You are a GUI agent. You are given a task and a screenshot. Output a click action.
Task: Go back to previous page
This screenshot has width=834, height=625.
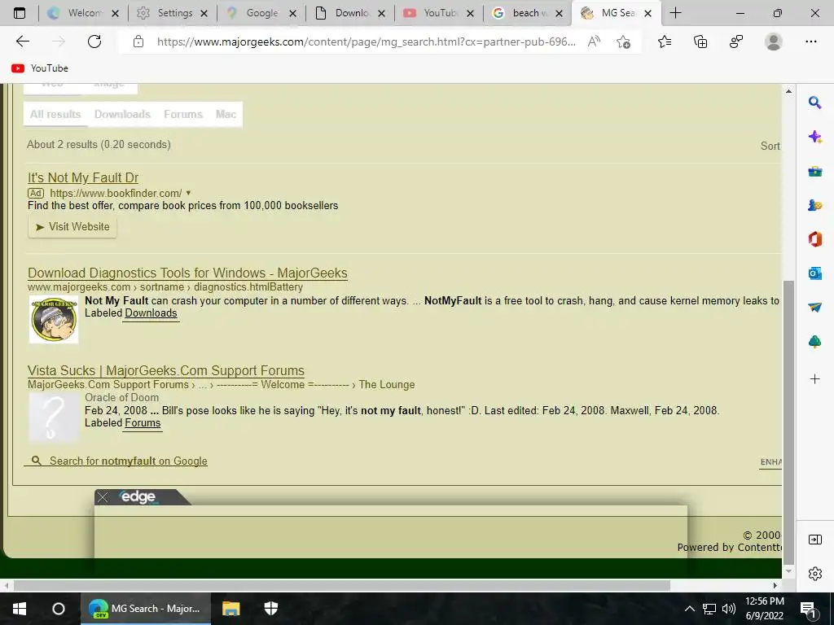click(22, 42)
